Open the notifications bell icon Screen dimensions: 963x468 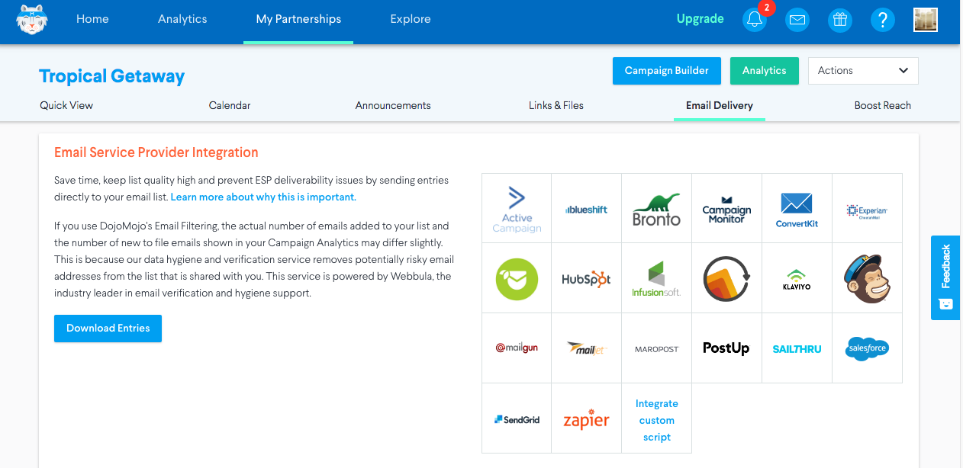(x=755, y=20)
